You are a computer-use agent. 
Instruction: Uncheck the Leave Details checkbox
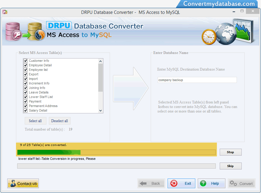pos(26,92)
